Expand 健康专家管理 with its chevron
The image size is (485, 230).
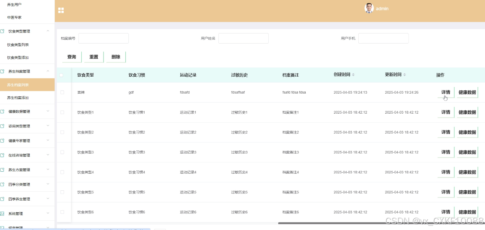[48, 141]
